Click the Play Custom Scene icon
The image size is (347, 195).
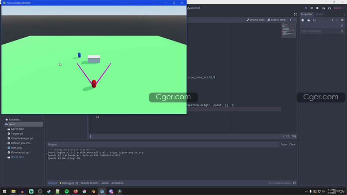(x=330, y=8)
